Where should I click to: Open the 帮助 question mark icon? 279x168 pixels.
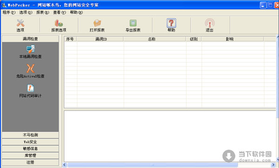point(171,23)
